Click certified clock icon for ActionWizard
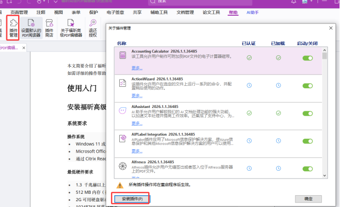The width and height of the screenshot is (340, 207). pos(249,85)
